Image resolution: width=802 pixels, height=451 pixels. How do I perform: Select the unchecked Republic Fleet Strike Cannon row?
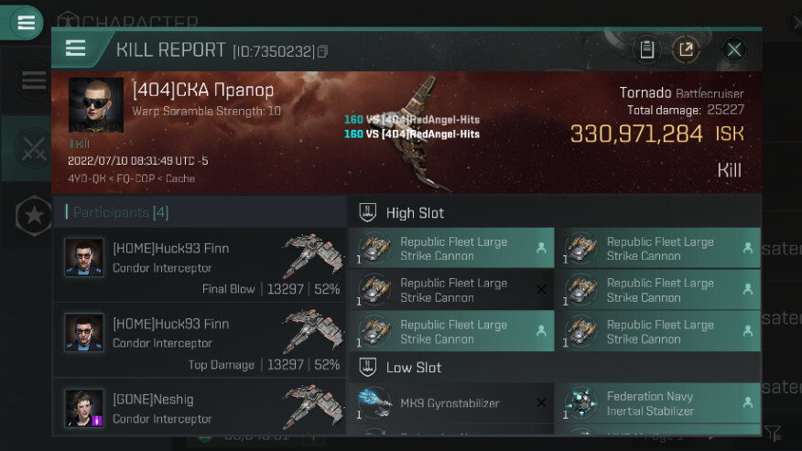click(451, 289)
